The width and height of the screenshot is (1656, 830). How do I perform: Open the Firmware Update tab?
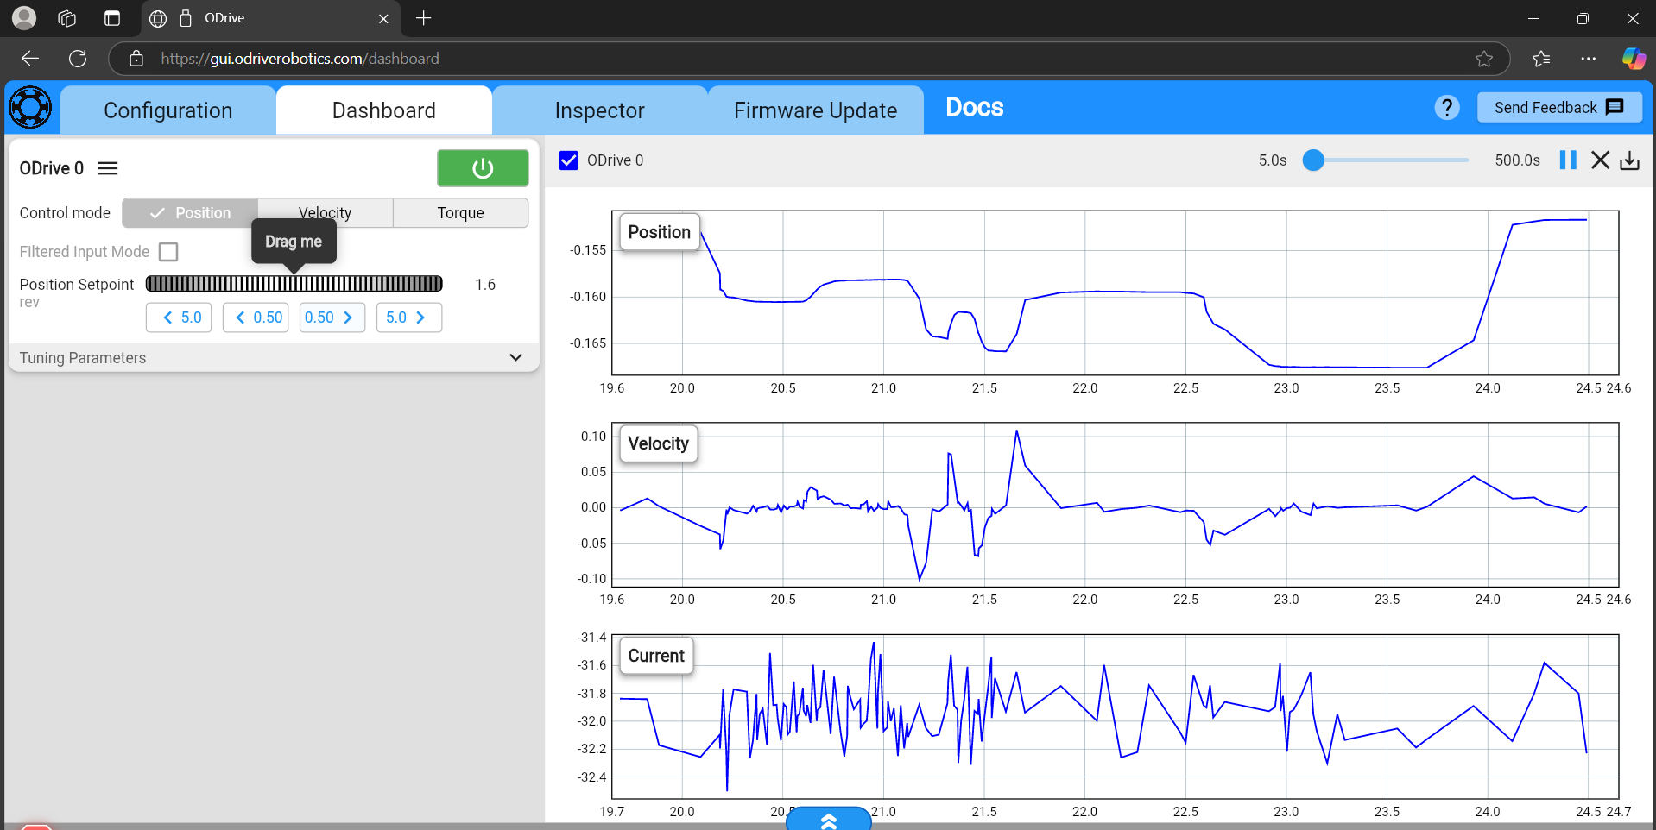pos(816,110)
